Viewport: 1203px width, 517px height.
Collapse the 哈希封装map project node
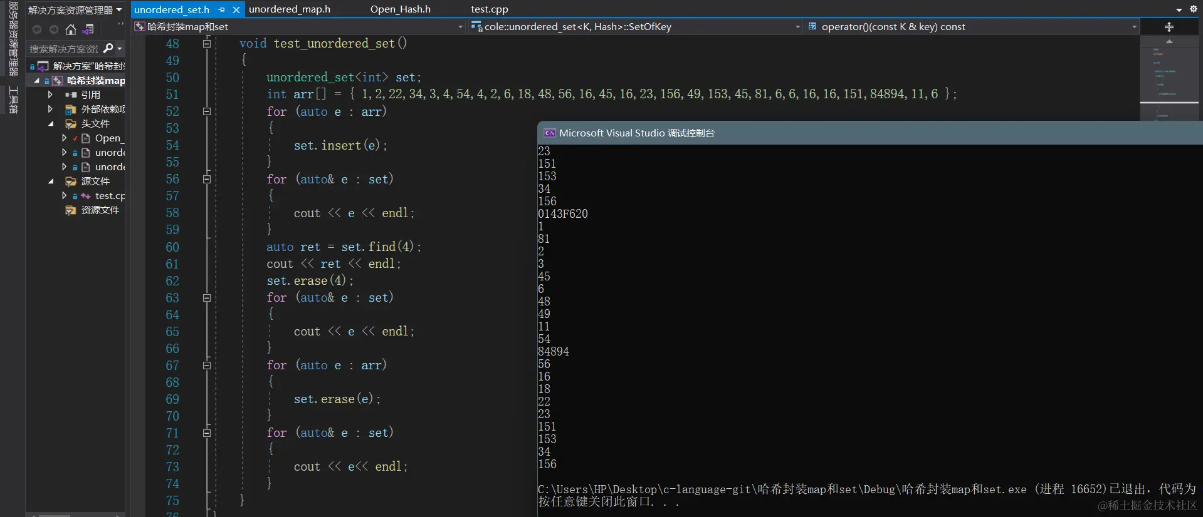pos(36,81)
